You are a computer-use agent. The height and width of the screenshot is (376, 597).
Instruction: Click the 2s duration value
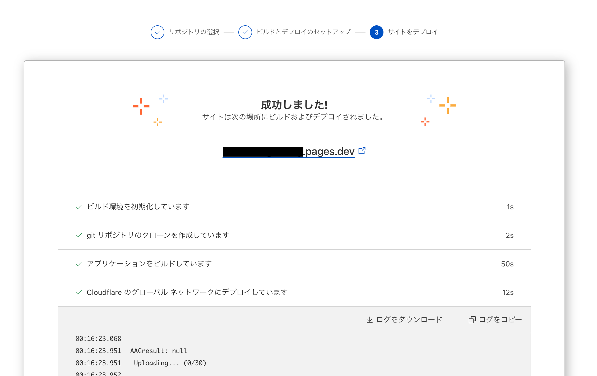tap(510, 236)
